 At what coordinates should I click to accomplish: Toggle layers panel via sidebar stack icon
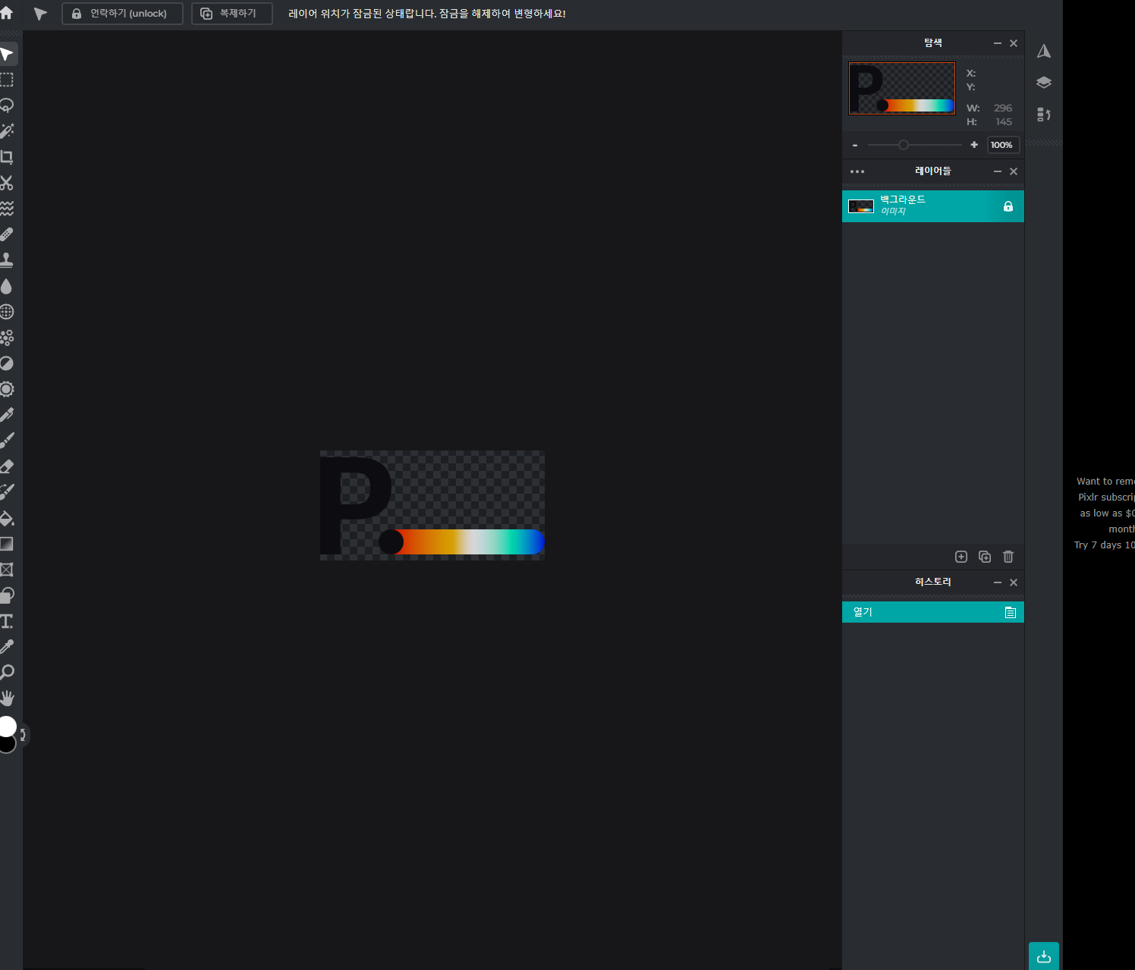coord(1044,83)
